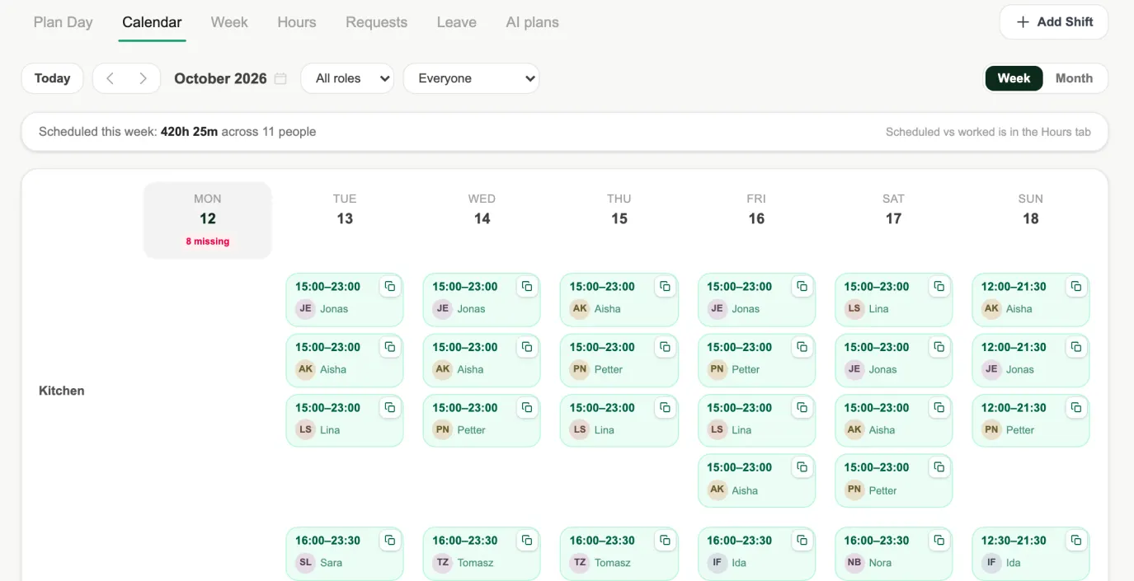
Task: Click the October 2026 date label
Action: pyautogui.click(x=220, y=78)
